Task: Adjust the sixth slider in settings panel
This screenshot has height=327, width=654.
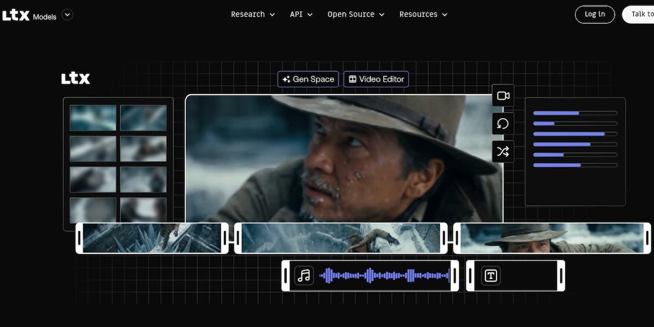Action: pyautogui.click(x=575, y=165)
